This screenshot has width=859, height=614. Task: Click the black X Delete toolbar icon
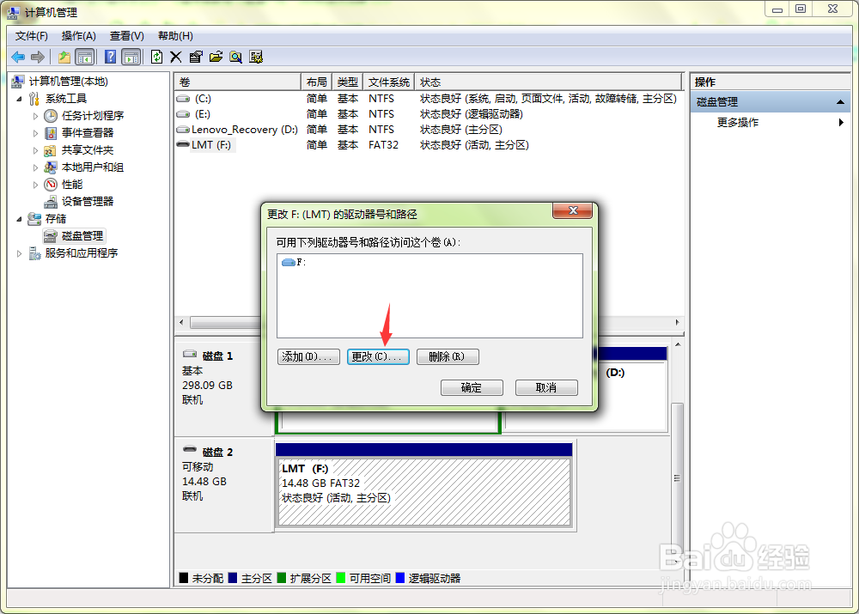(x=176, y=57)
